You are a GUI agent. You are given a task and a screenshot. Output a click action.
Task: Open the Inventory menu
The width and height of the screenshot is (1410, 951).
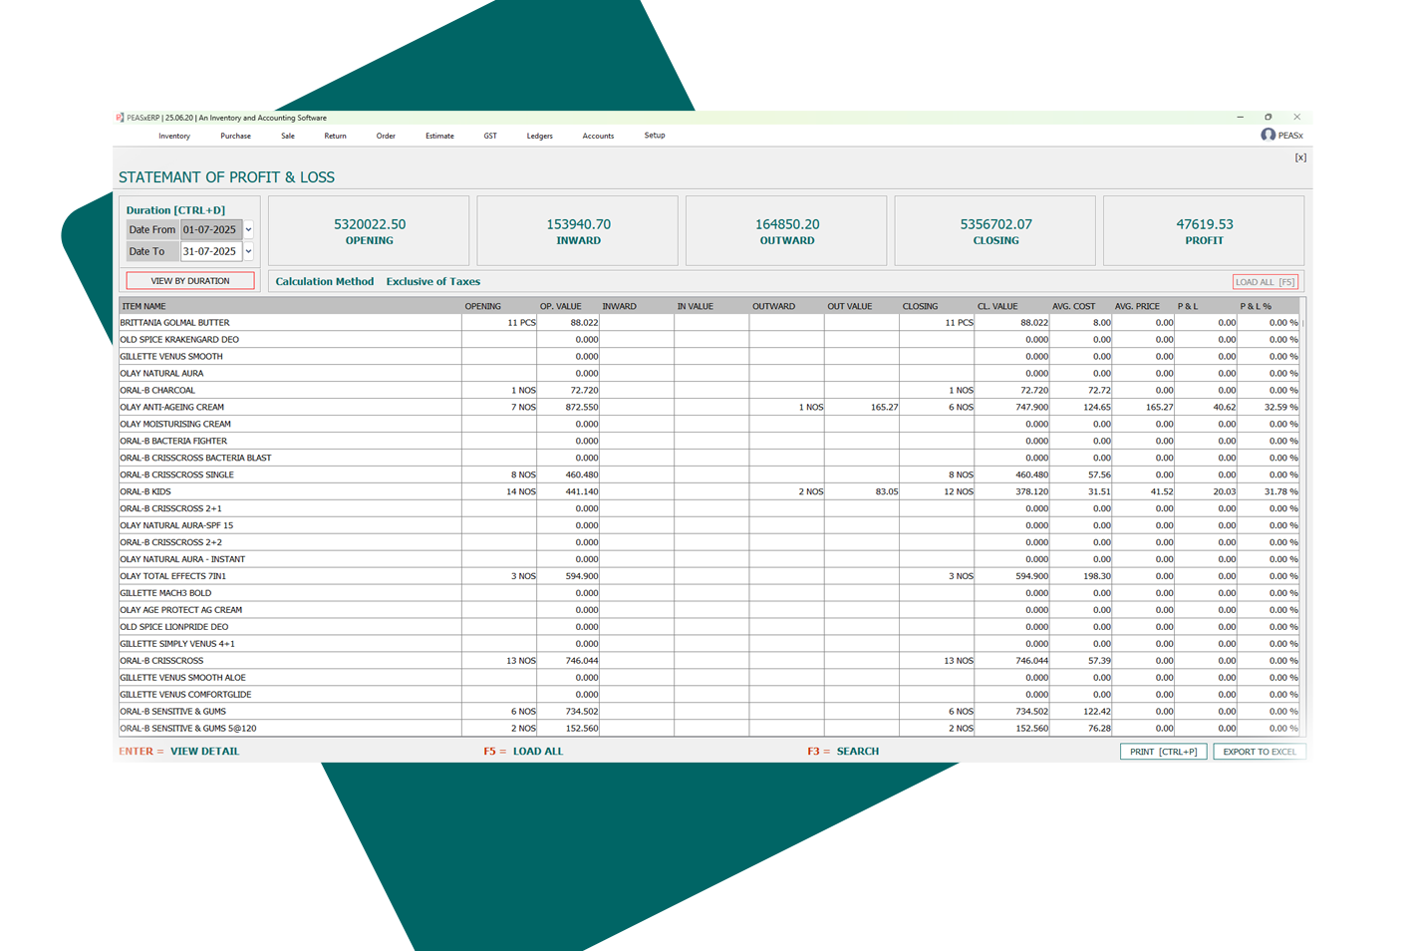tap(174, 136)
